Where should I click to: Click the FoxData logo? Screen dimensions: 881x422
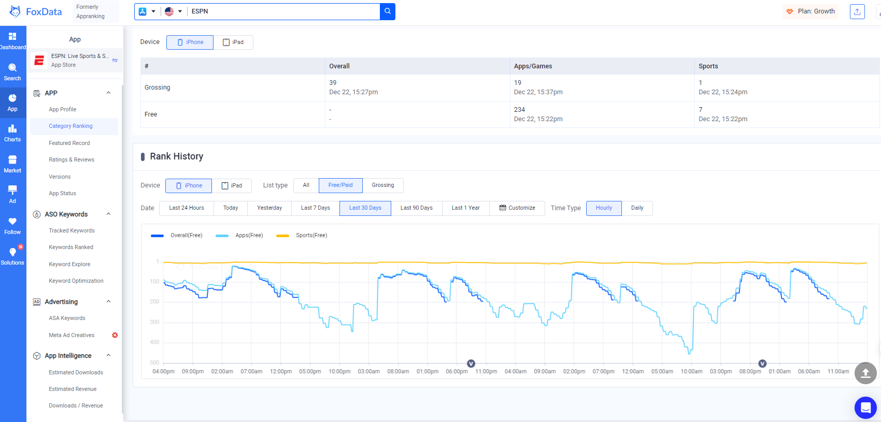point(36,11)
